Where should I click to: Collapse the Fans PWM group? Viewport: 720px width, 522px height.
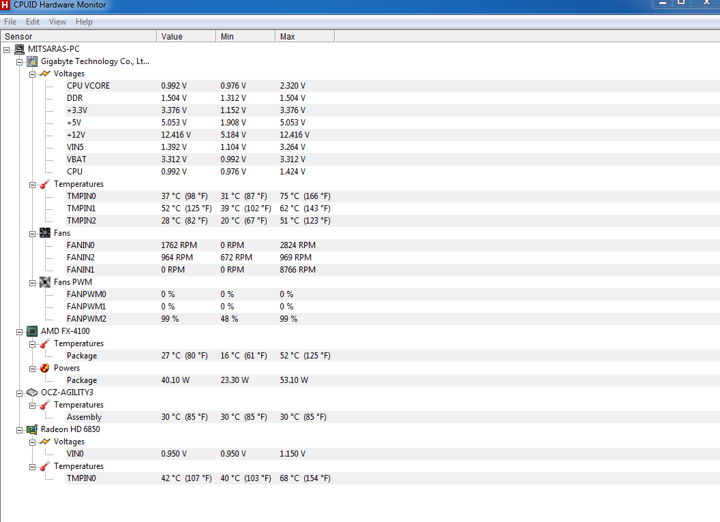[32, 283]
